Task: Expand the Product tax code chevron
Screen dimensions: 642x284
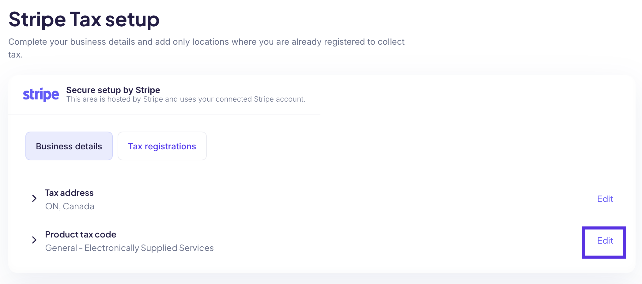Action: 34,240
